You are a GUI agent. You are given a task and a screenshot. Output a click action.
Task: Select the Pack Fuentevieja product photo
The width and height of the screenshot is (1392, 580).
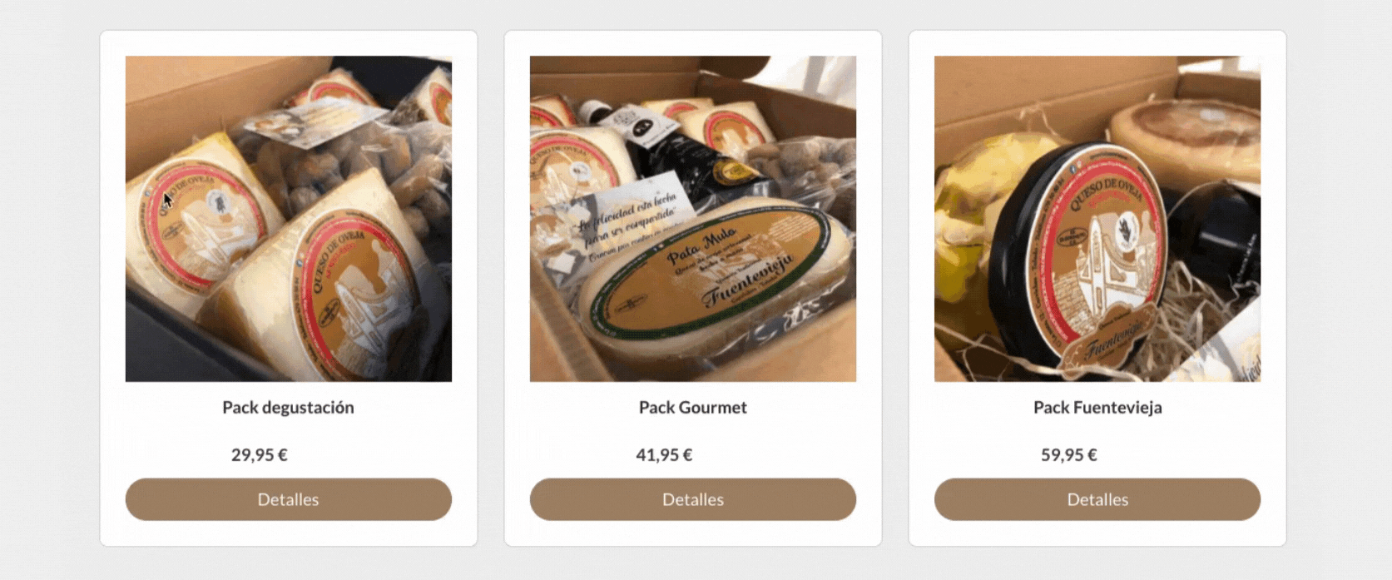[1097, 219]
